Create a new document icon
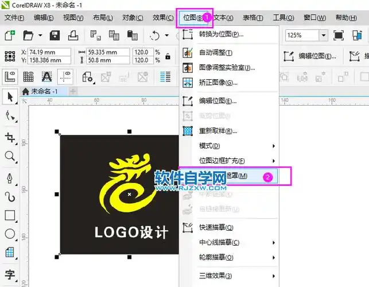The width and height of the screenshot is (369, 287). (x=9, y=36)
